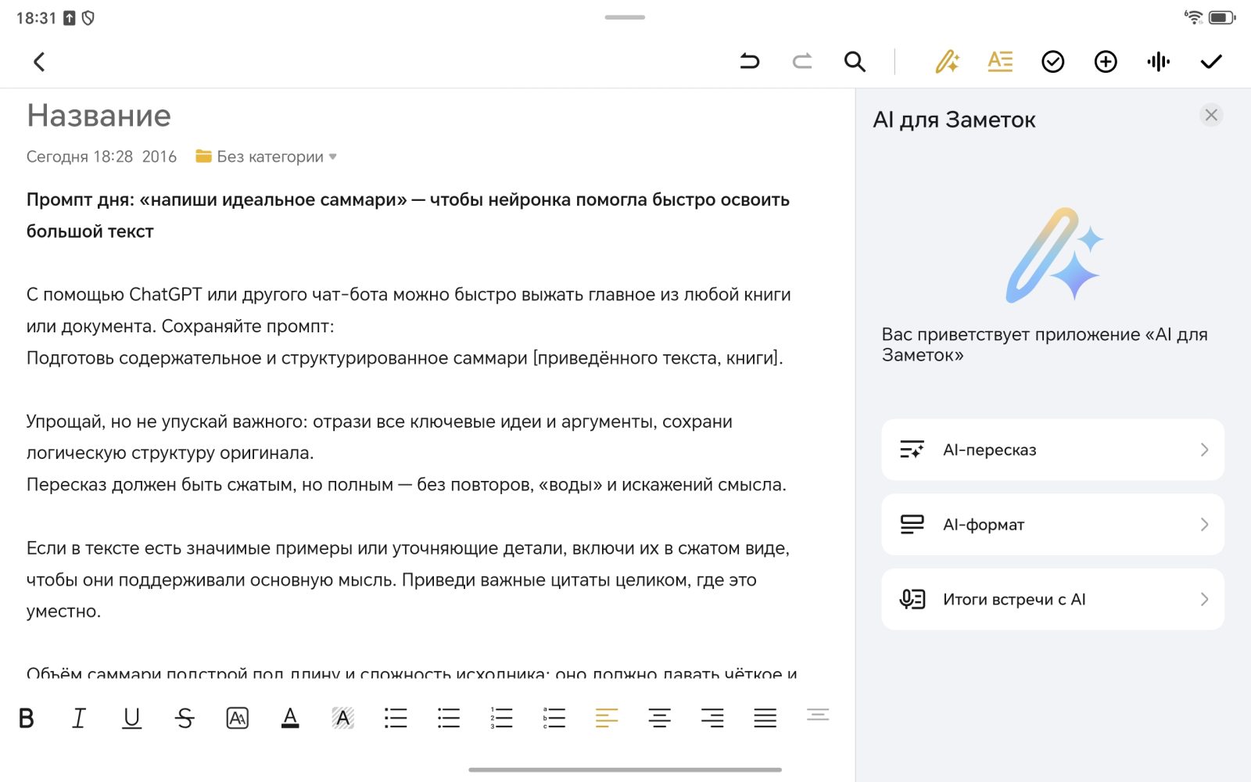Image resolution: width=1251 pixels, height=782 pixels.
Task: Open the add attachment plus icon
Action: [x=1106, y=62]
